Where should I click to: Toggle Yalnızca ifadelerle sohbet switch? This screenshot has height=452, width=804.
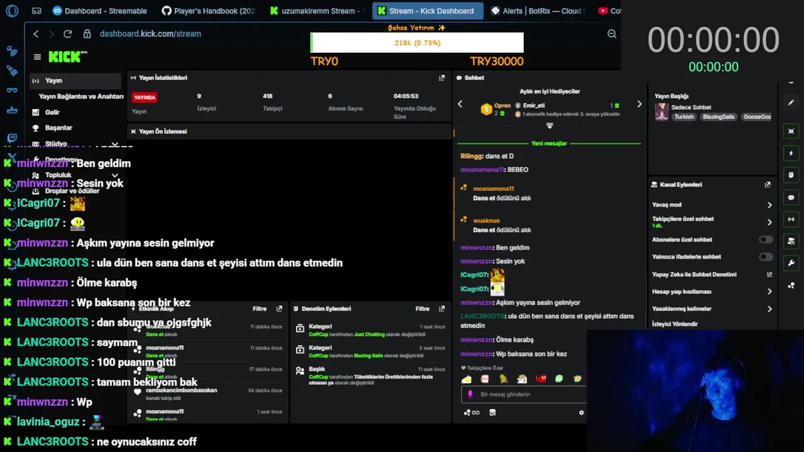[766, 257]
